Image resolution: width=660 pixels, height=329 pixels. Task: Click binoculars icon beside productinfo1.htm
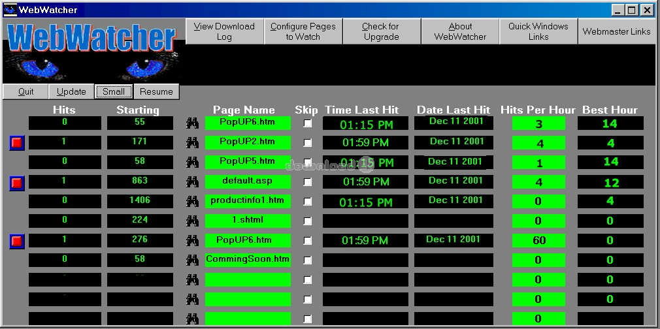(192, 201)
